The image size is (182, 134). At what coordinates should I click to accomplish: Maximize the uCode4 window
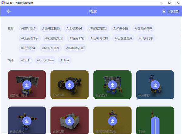click(169, 3)
